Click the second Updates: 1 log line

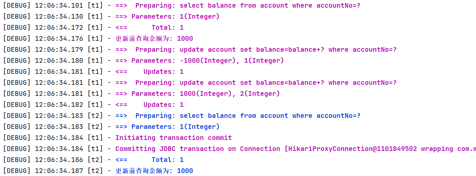(x=93, y=105)
